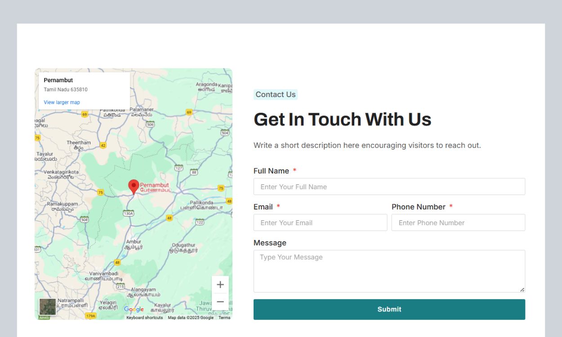Grab the Message box resize handle
This screenshot has height=337, width=562.
[x=522, y=290]
